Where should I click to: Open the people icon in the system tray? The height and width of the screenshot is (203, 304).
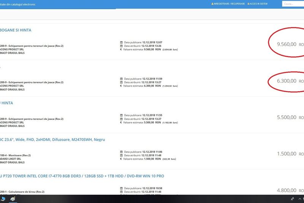(292, 199)
